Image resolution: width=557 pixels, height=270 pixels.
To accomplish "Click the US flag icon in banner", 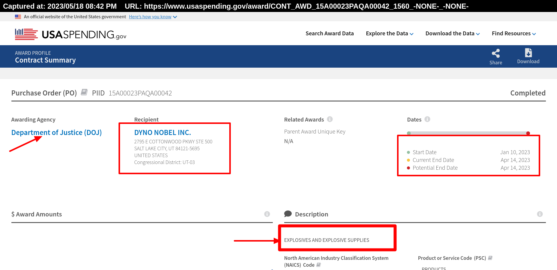I will click(18, 17).
